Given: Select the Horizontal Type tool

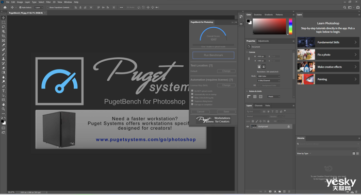Looking at the screenshot, I should coord(4,91).
